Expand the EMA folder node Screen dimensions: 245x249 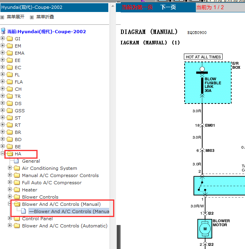(2, 53)
